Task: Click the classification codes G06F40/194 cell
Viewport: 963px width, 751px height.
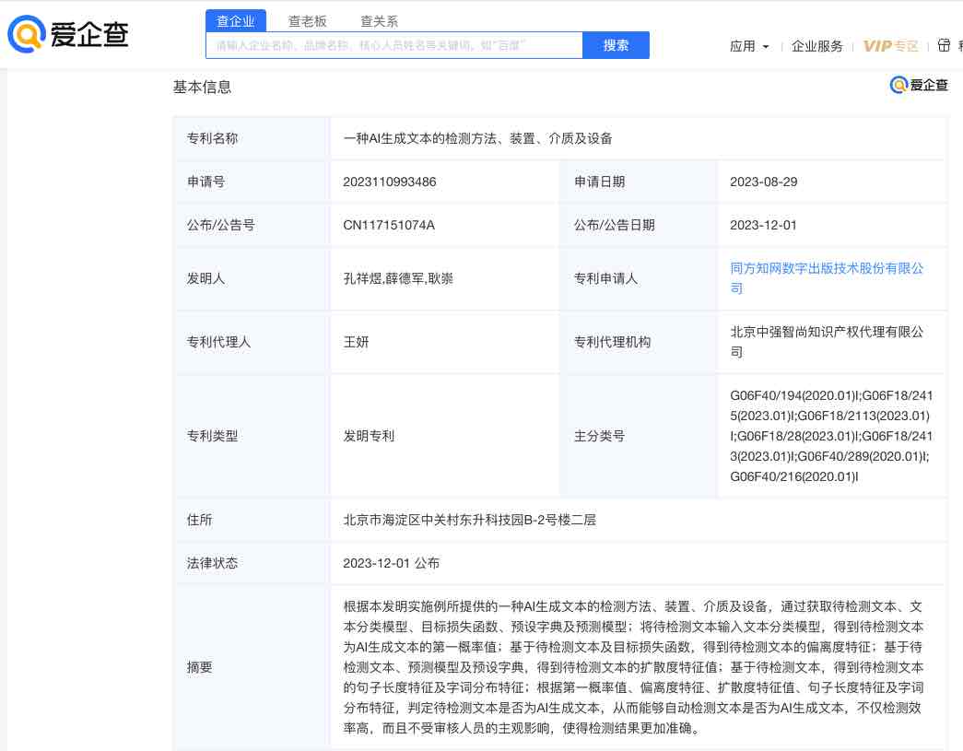Action: [x=831, y=436]
